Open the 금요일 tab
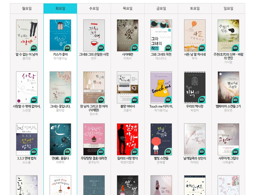 [x=161, y=9]
